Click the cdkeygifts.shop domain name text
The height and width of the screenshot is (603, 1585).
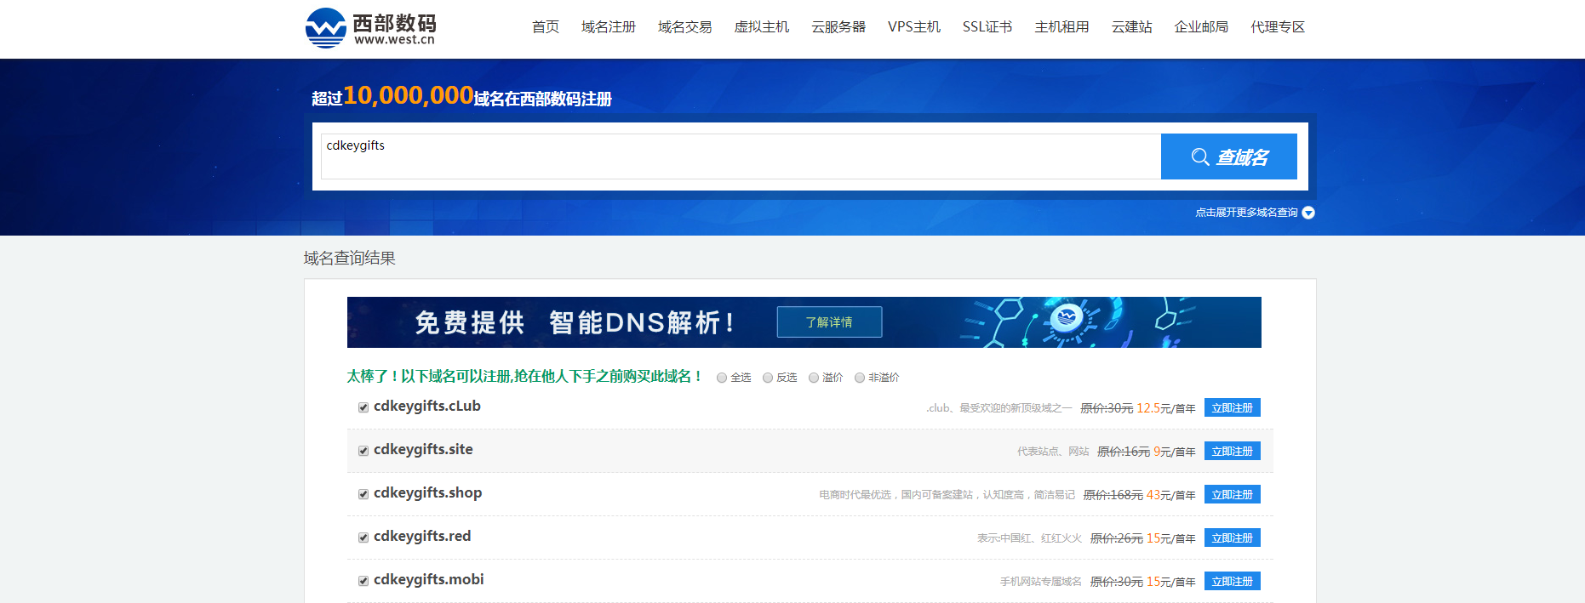[428, 493]
